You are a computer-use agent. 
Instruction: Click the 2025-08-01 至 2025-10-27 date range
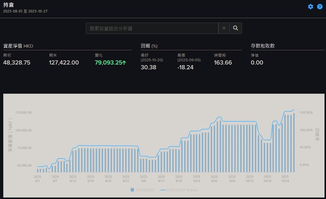pos(25,11)
